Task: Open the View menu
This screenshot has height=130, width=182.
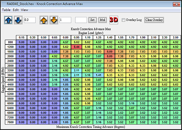Action: point(25,10)
